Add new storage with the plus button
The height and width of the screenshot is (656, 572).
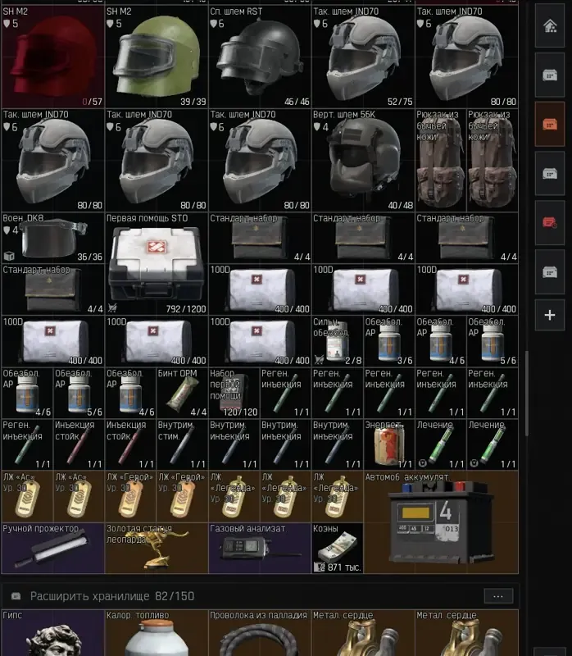(x=549, y=315)
